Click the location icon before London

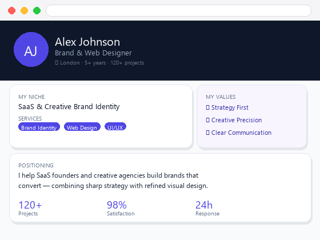(x=57, y=63)
